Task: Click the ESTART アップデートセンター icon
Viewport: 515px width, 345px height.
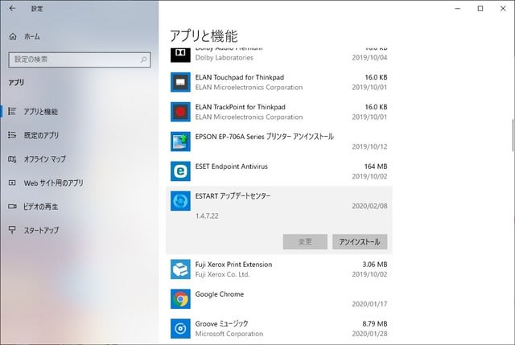Action: click(180, 201)
